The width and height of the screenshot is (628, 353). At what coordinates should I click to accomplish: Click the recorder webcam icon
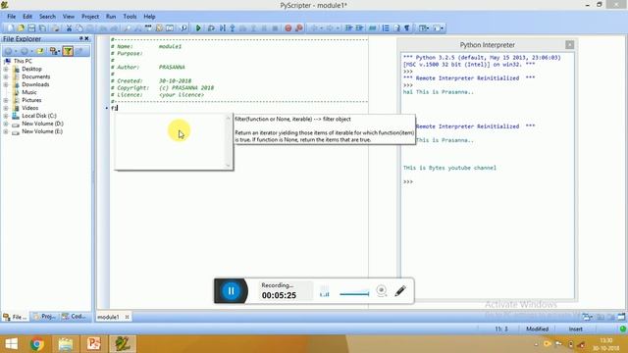click(382, 291)
